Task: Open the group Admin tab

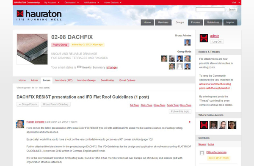Action: [34, 80]
